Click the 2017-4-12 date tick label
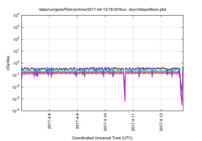Viewport: 202px width, 141px height. coord(161,122)
